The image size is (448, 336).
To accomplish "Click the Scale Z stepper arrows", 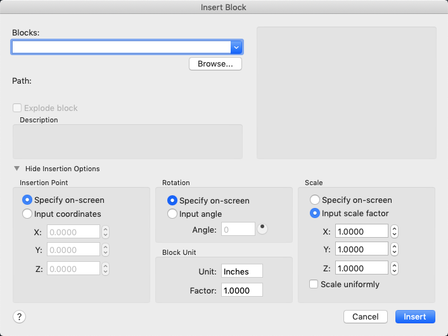I will pyautogui.click(x=394, y=268).
